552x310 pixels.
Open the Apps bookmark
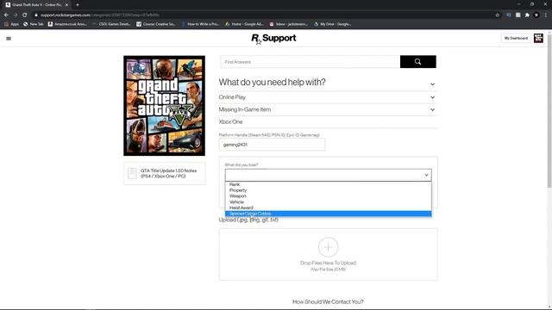(x=11, y=24)
